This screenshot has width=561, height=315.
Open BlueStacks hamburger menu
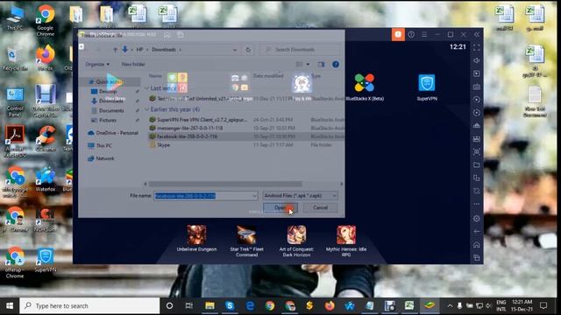point(424,35)
